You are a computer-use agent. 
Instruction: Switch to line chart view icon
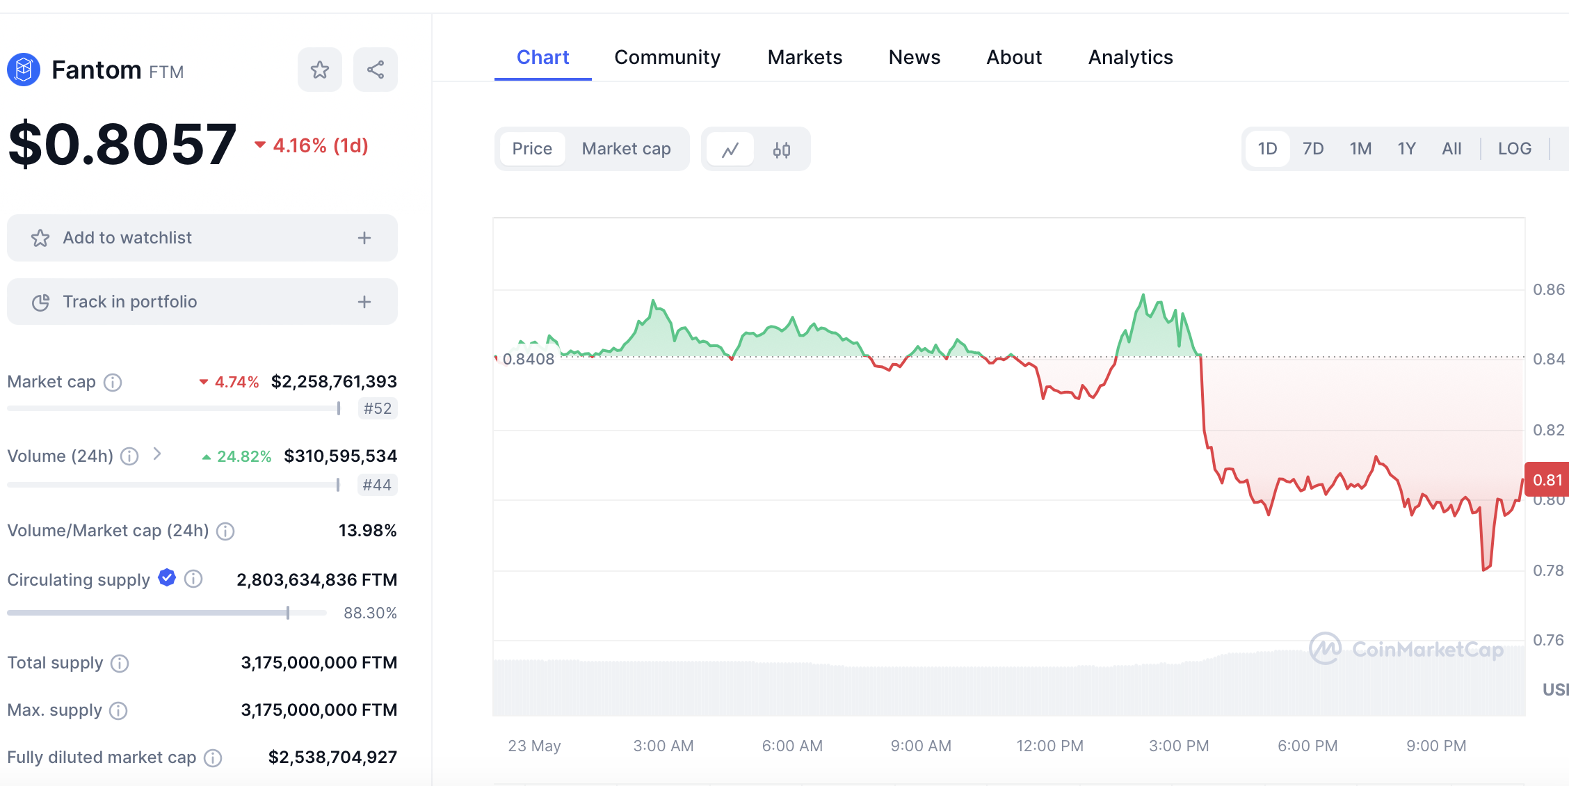click(730, 150)
